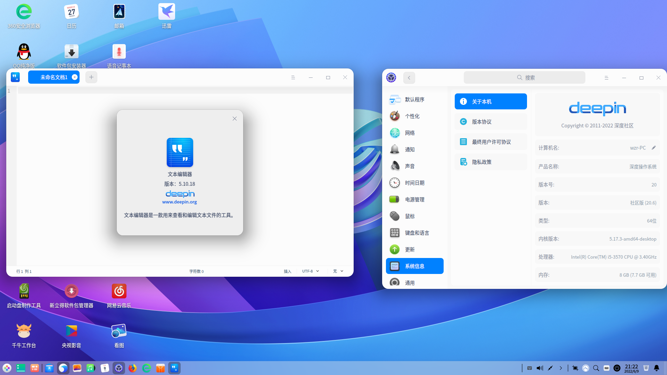Screen dimensions: 667x375
Task: Click the Control Center search field
Action: [524, 77]
